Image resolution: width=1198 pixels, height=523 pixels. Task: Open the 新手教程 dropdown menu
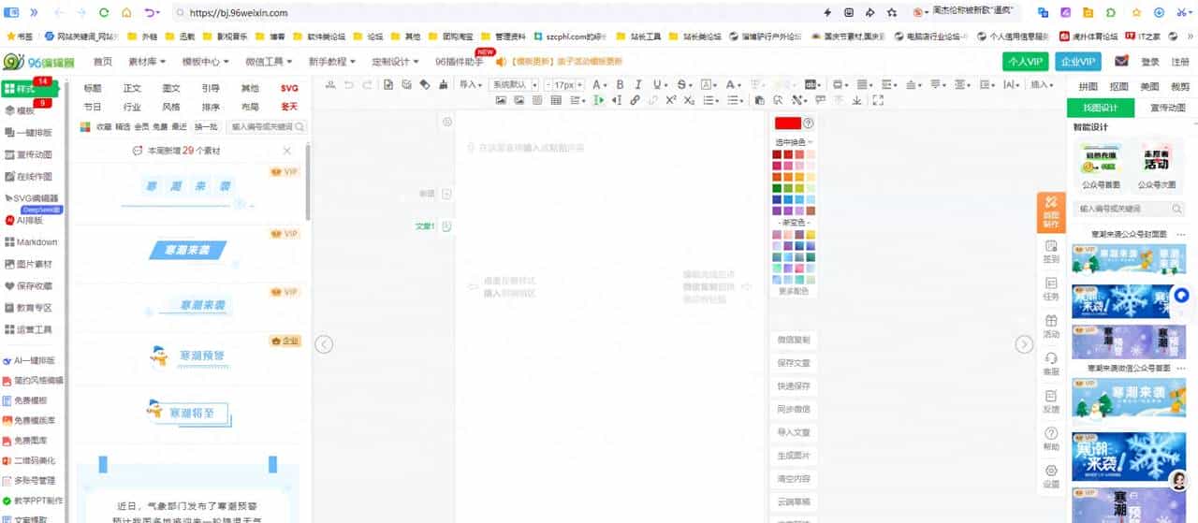pos(331,62)
